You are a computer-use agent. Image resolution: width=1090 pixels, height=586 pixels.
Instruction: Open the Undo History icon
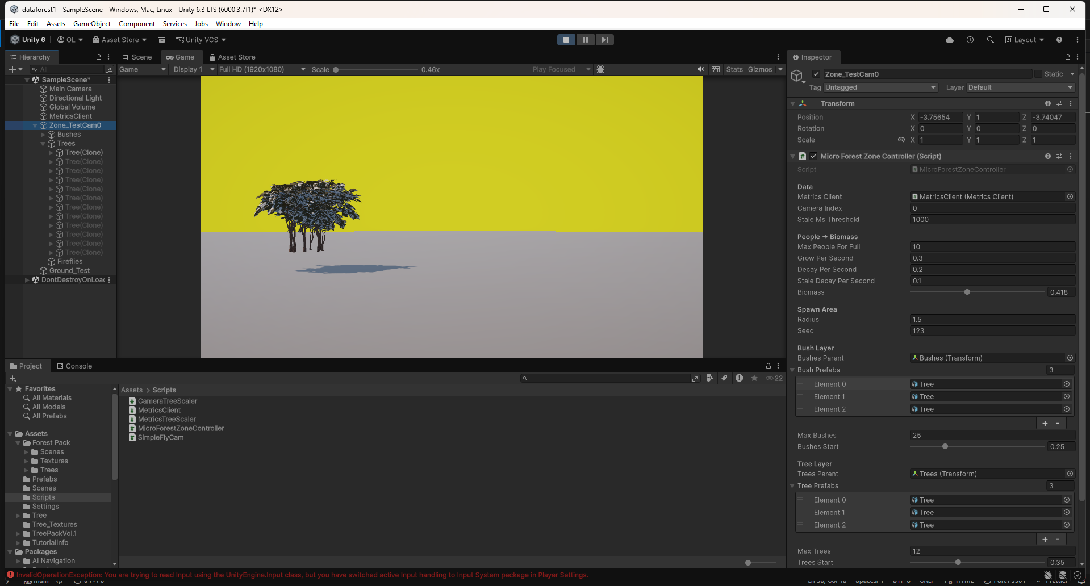[970, 40]
